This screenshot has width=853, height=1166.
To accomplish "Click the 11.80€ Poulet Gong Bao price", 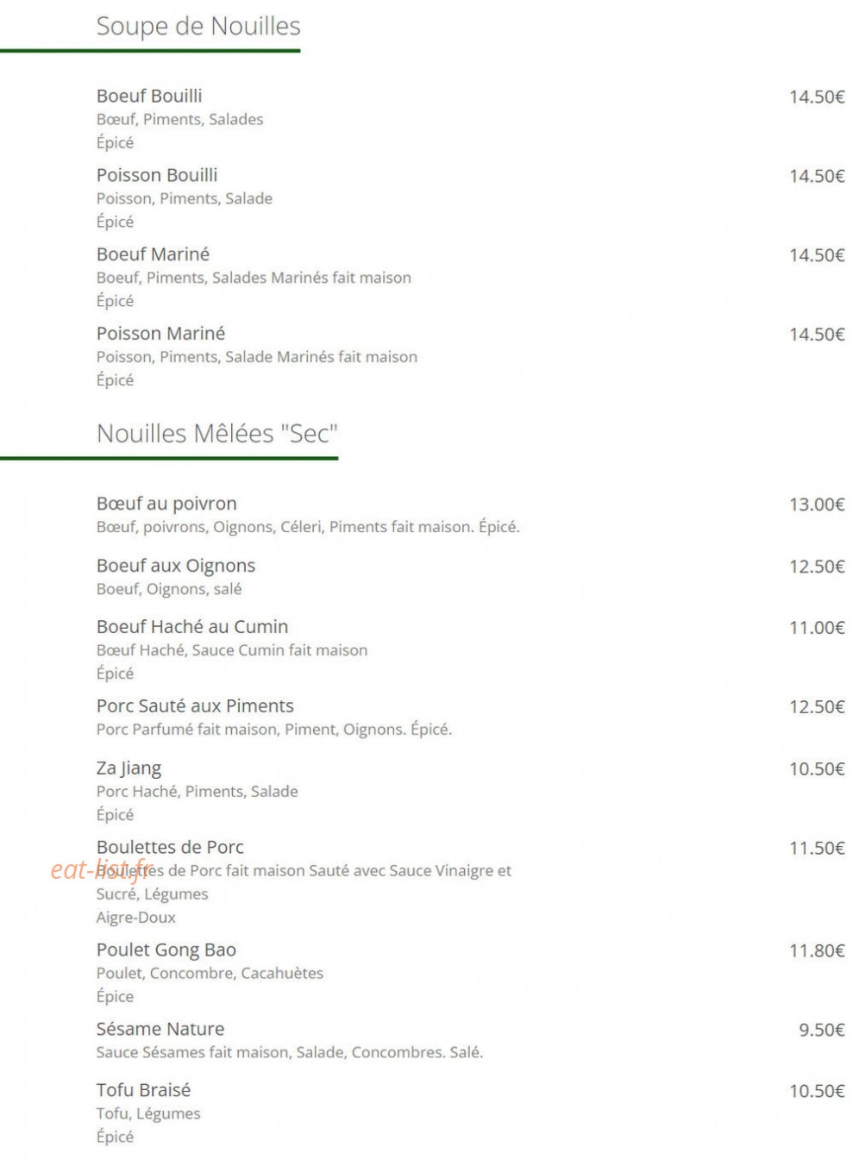I will coord(817,951).
